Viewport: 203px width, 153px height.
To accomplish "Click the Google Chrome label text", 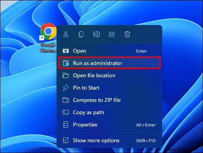I will [x=48, y=47].
